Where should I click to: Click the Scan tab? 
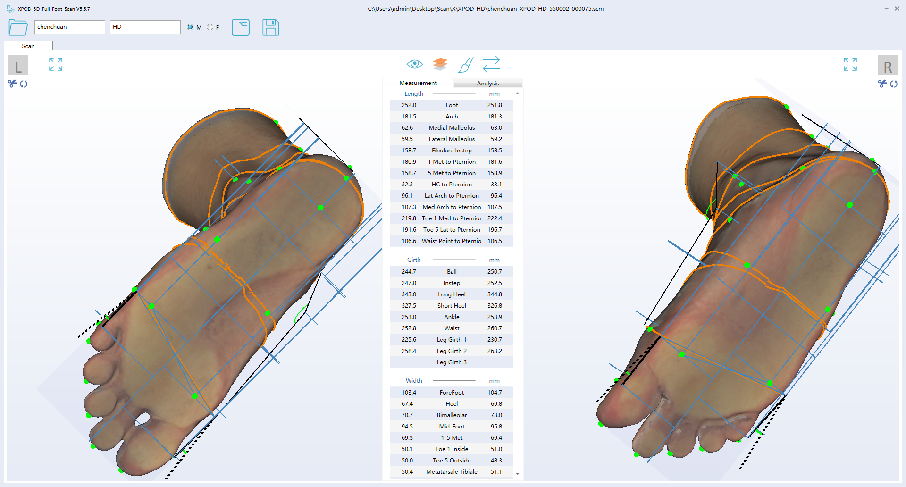pyautogui.click(x=28, y=46)
